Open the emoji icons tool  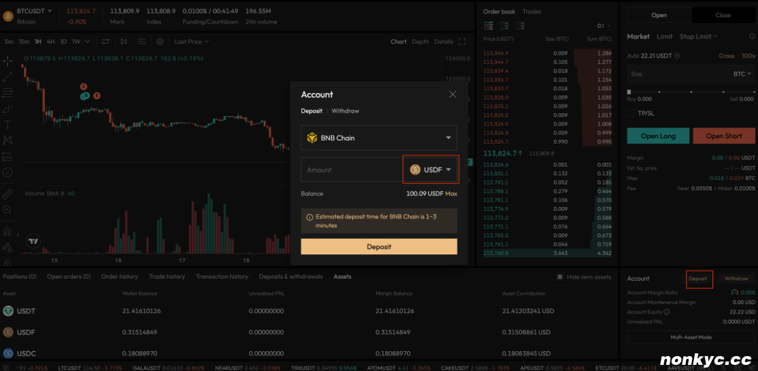(7, 172)
